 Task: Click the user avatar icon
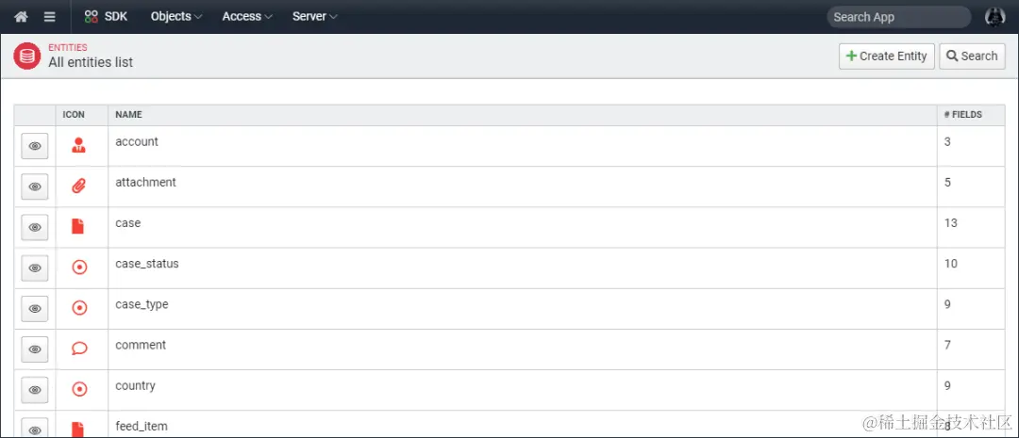[994, 16]
